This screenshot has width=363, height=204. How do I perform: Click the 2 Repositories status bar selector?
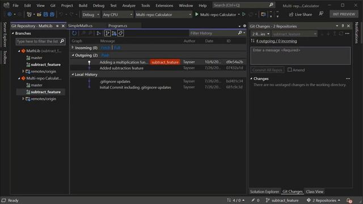coord(323,200)
